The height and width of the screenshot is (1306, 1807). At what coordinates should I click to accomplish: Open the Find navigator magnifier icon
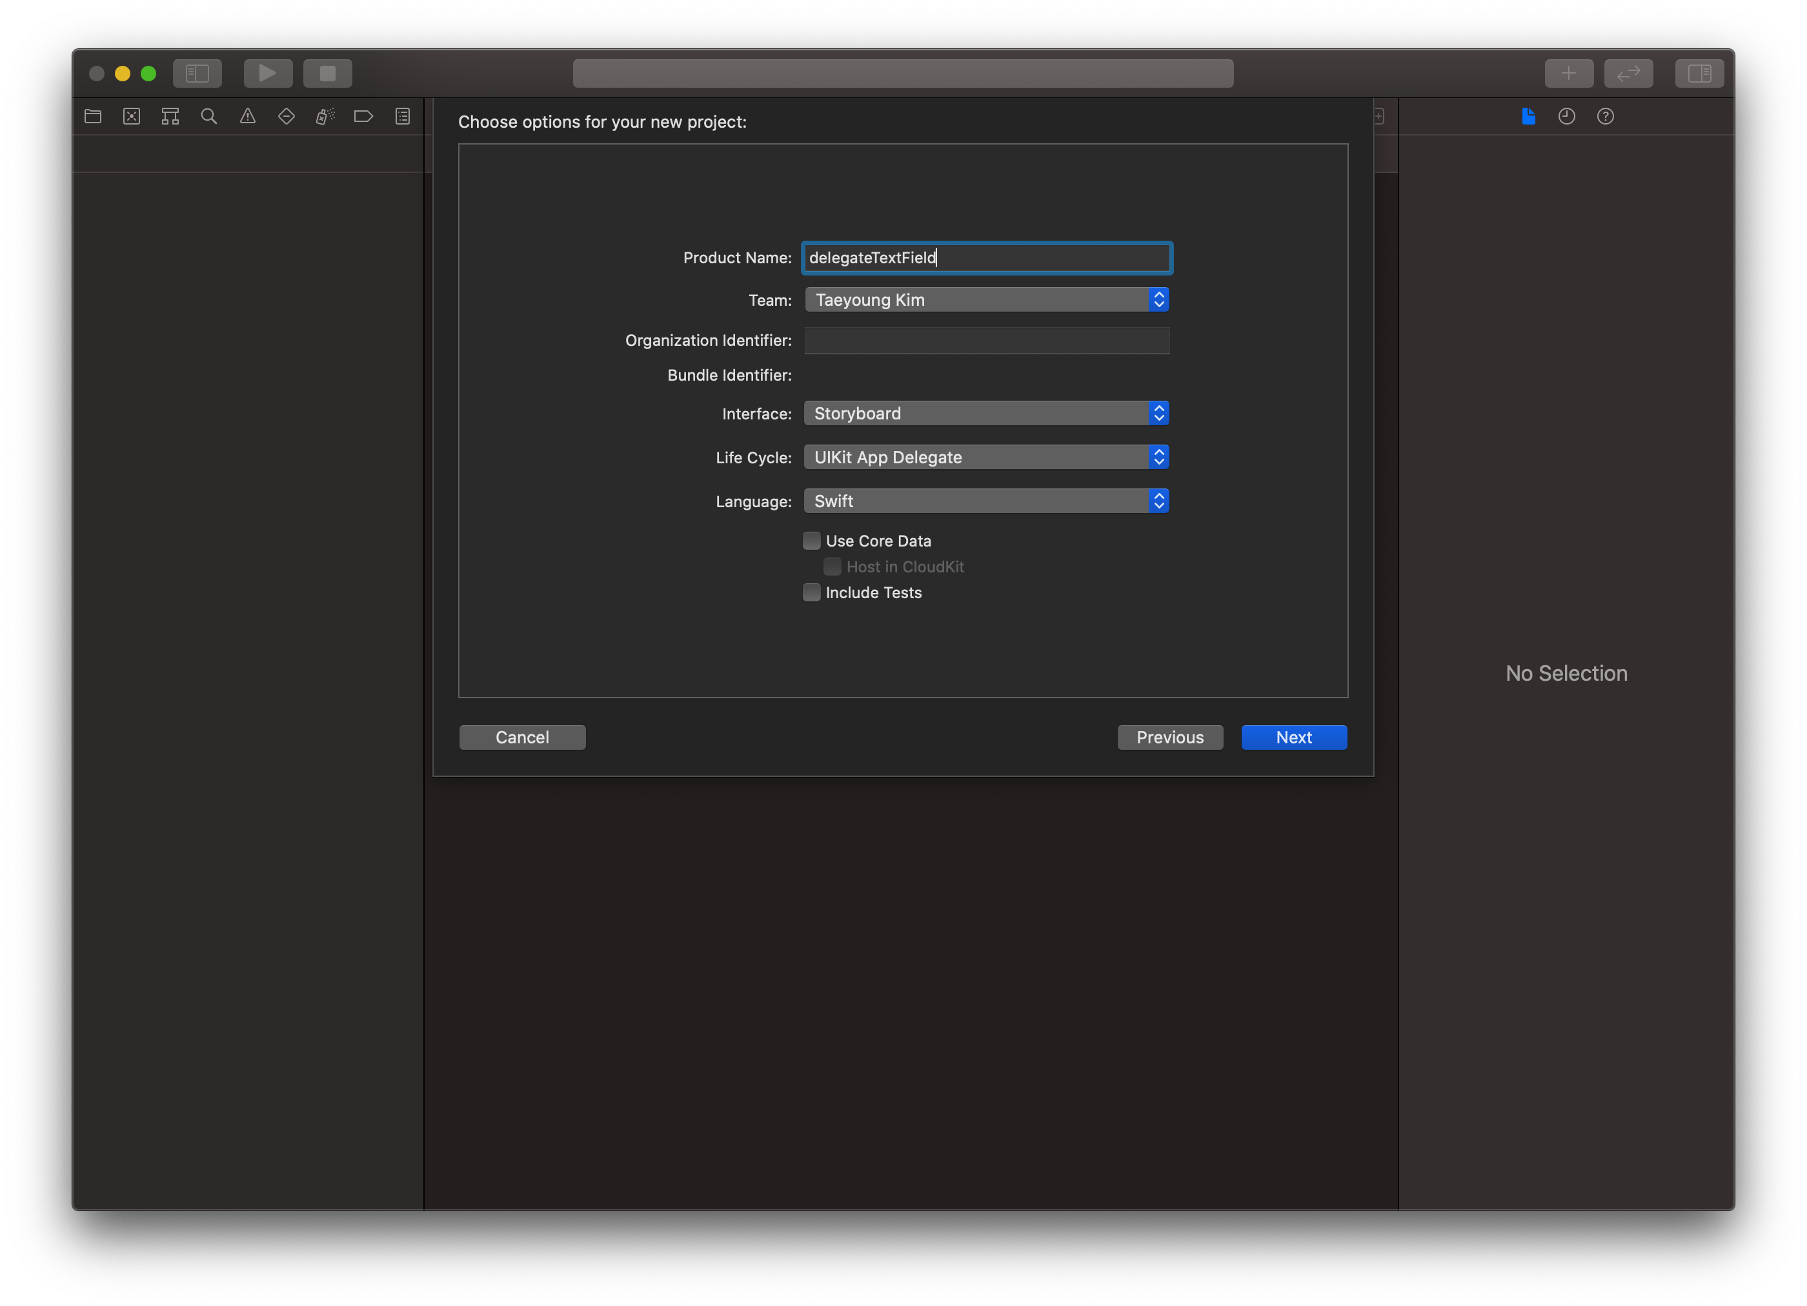click(208, 116)
